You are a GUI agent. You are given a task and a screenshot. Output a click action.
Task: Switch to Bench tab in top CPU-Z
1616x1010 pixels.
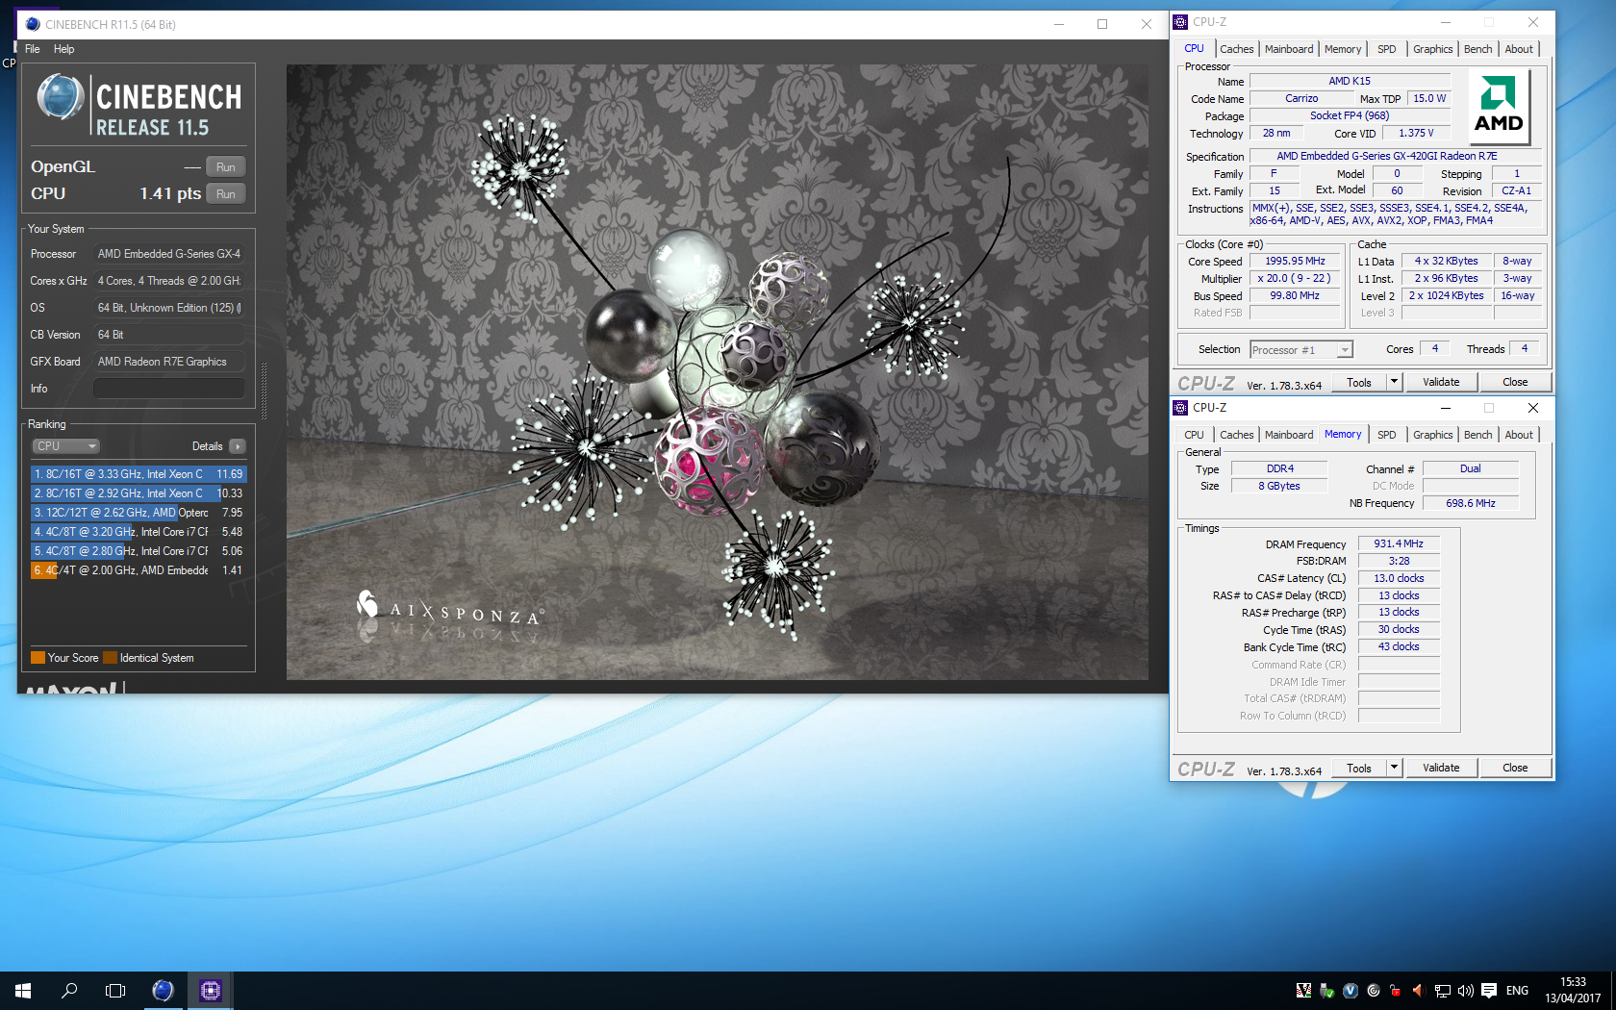pyautogui.click(x=1478, y=49)
